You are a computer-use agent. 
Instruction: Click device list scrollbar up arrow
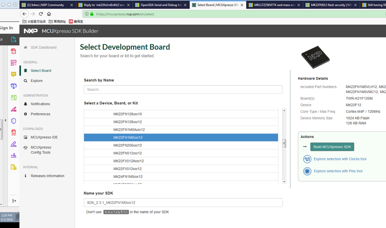(x=284, y=111)
